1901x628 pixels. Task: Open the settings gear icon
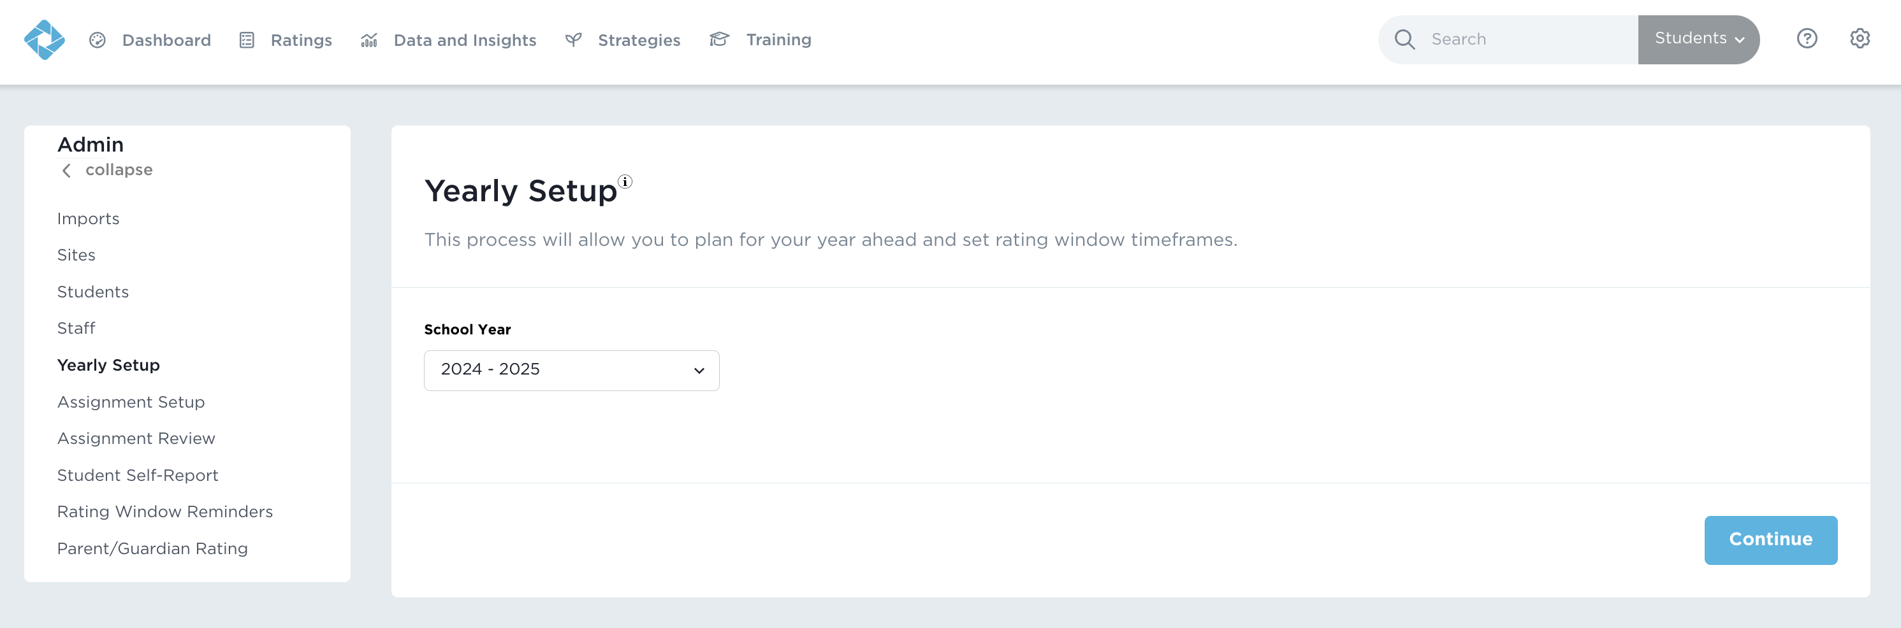(x=1860, y=38)
